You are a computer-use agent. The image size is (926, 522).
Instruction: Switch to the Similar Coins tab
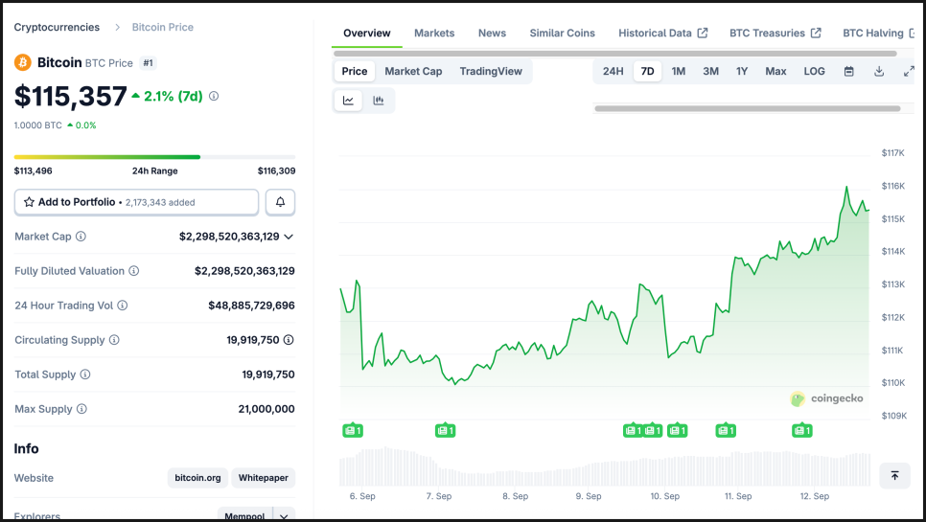pyautogui.click(x=562, y=33)
